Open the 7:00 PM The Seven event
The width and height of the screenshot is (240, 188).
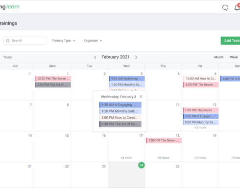[x=164, y=141]
